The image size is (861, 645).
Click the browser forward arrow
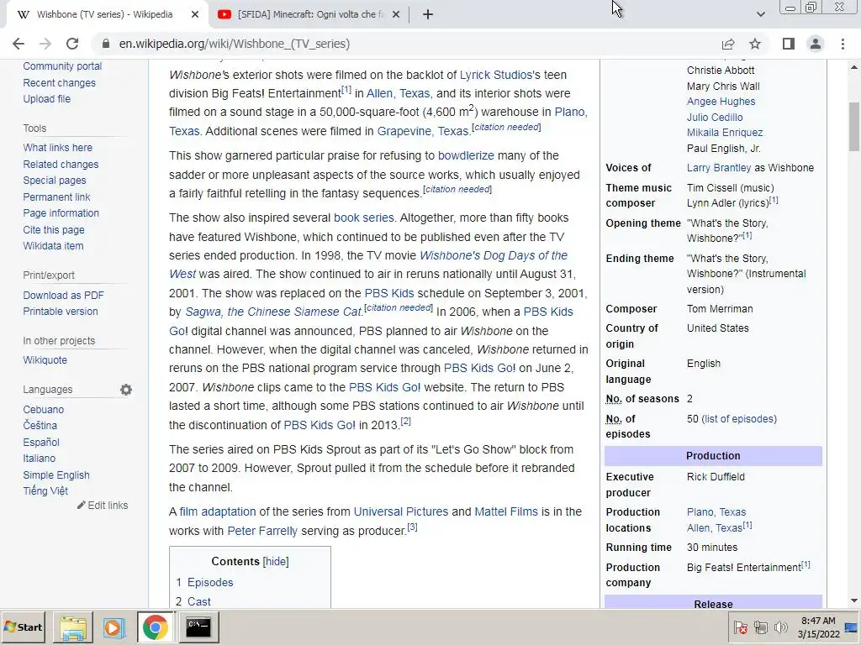pyautogui.click(x=45, y=44)
